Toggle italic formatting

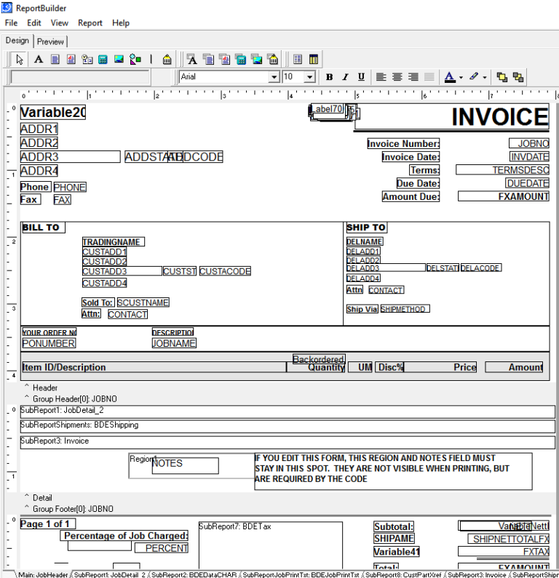click(345, 76)
